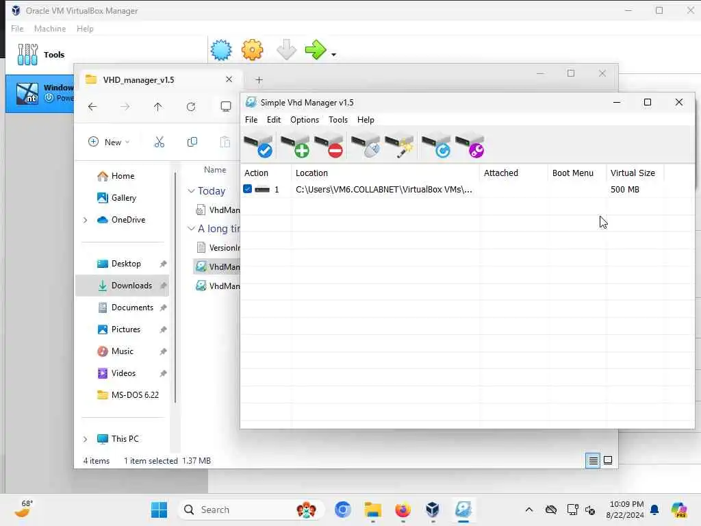Viewport: 701px width, 526px height.
Task: Select the VHD path C:\Users\VM6.COLLABNET row
Action: [467, 190]
